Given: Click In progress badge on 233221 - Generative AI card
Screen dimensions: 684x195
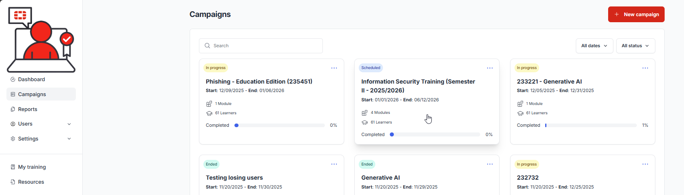Looking at the screenshot, I should (x=527, y=68).
